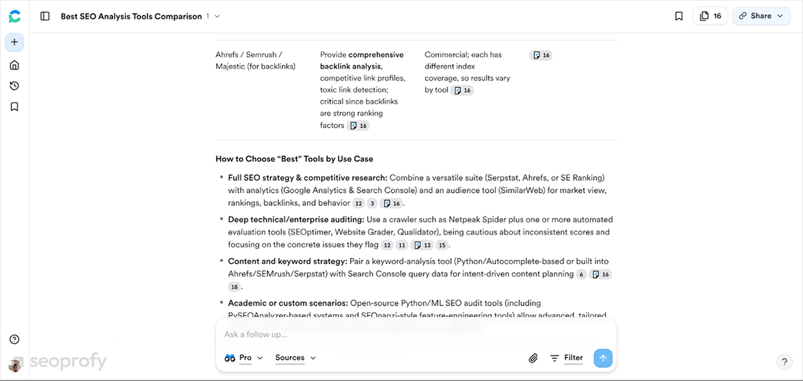This screenshot has height=381, width=803.
Task: Click citation 12 in Full SEO strategy bullet
Action: pyautogui.click(x=359, y=203)
